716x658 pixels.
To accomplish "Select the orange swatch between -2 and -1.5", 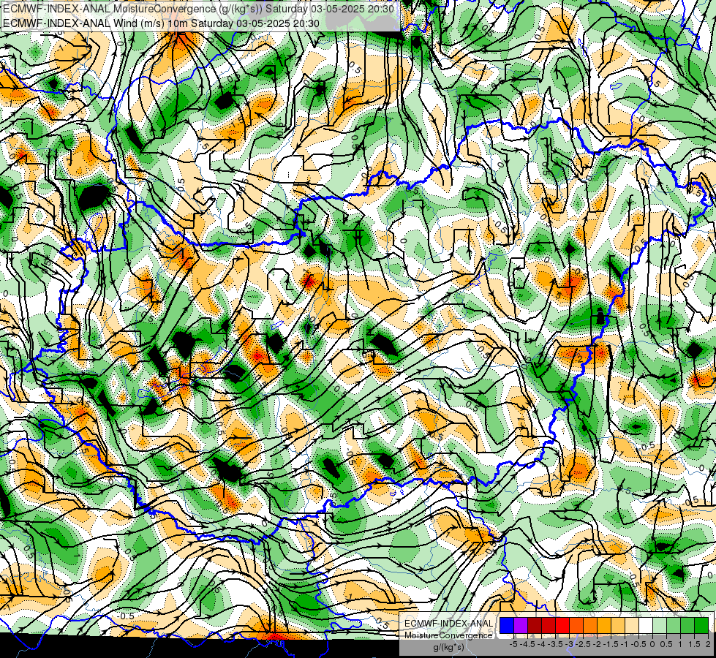I will tap(604, 626).
